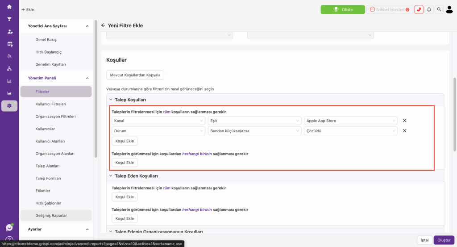Click the red phone icon button
The image size is (457, 247).
pos(419,10)
